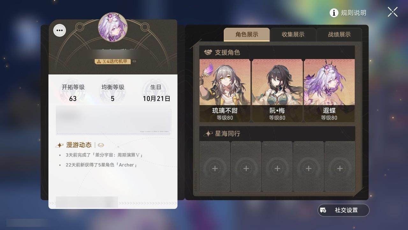Open the 规则说明 info icon

[x=334, y=13]
